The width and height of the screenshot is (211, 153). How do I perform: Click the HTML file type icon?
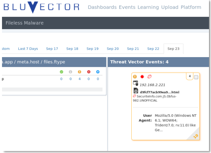point(136,91)
